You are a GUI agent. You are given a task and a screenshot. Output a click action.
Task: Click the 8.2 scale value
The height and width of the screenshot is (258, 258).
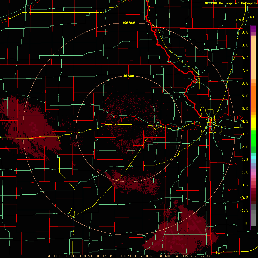coord(245,58)
